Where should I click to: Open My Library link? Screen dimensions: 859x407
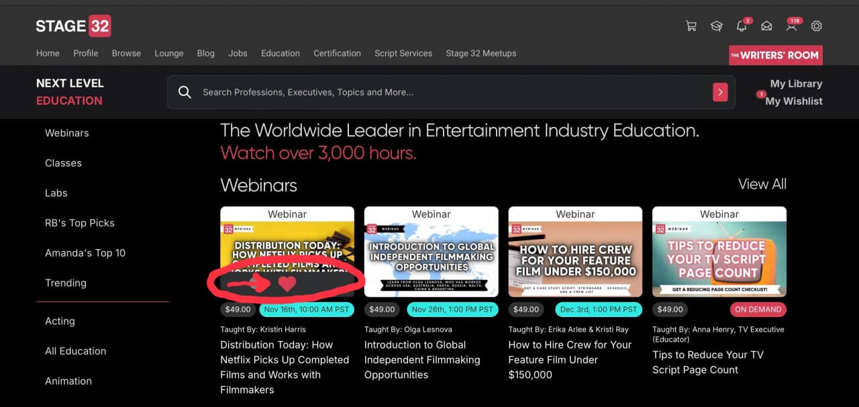tap(796, 83)
